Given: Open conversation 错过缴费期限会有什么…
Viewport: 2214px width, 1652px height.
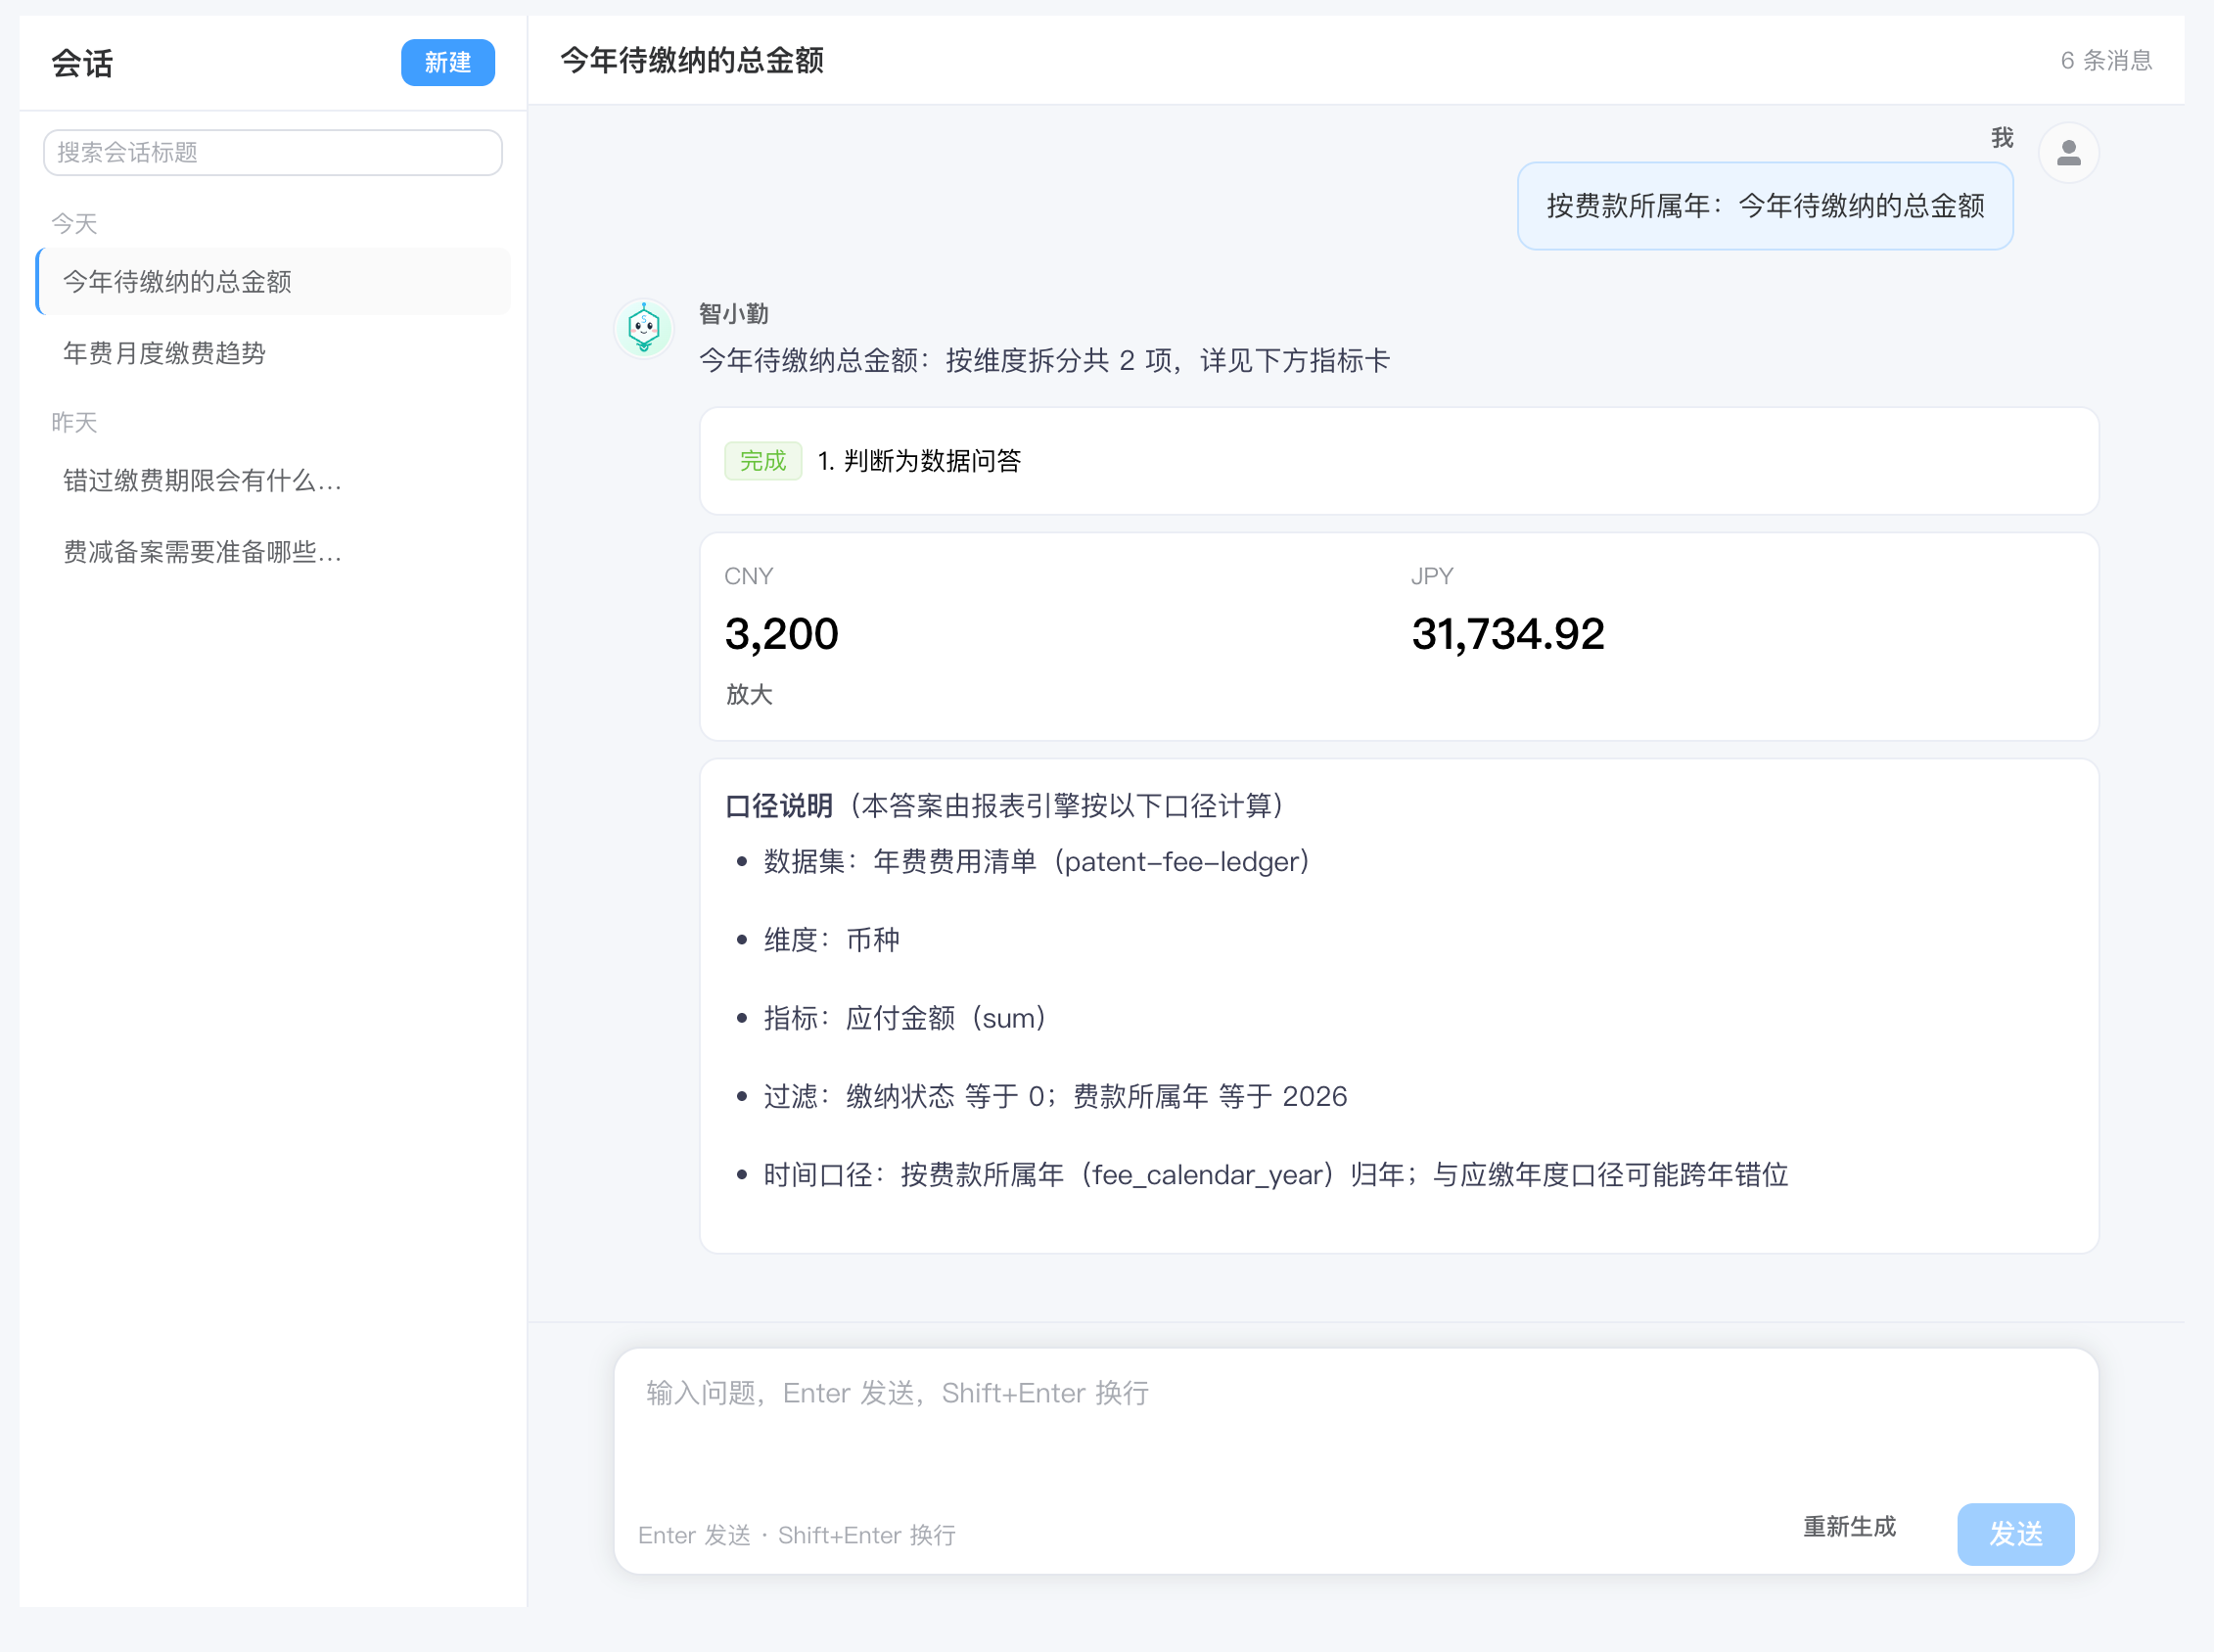Looking at the screenshot, I should pos(273,480).
